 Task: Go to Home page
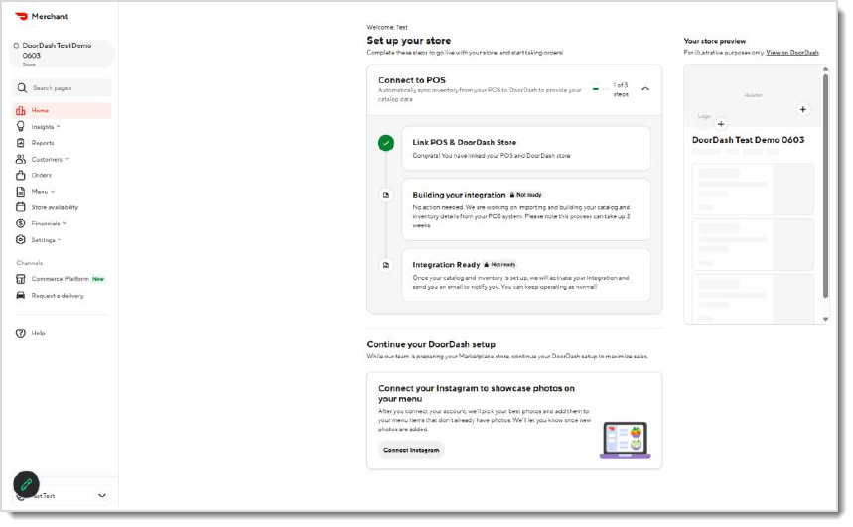tap(62, 110)
